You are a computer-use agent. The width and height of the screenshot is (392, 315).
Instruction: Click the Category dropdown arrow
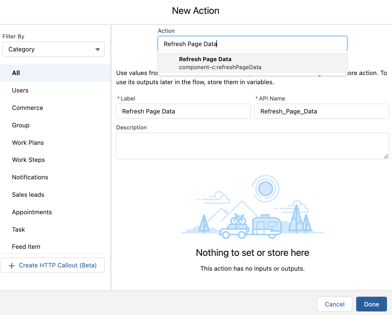98,49
